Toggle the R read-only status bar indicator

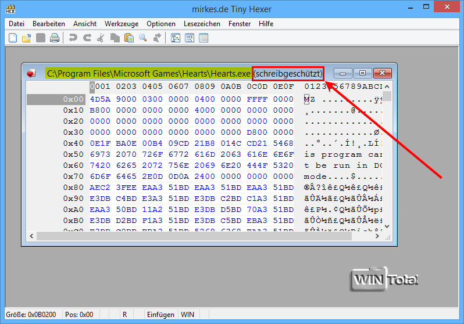click(x=124, y=315)
